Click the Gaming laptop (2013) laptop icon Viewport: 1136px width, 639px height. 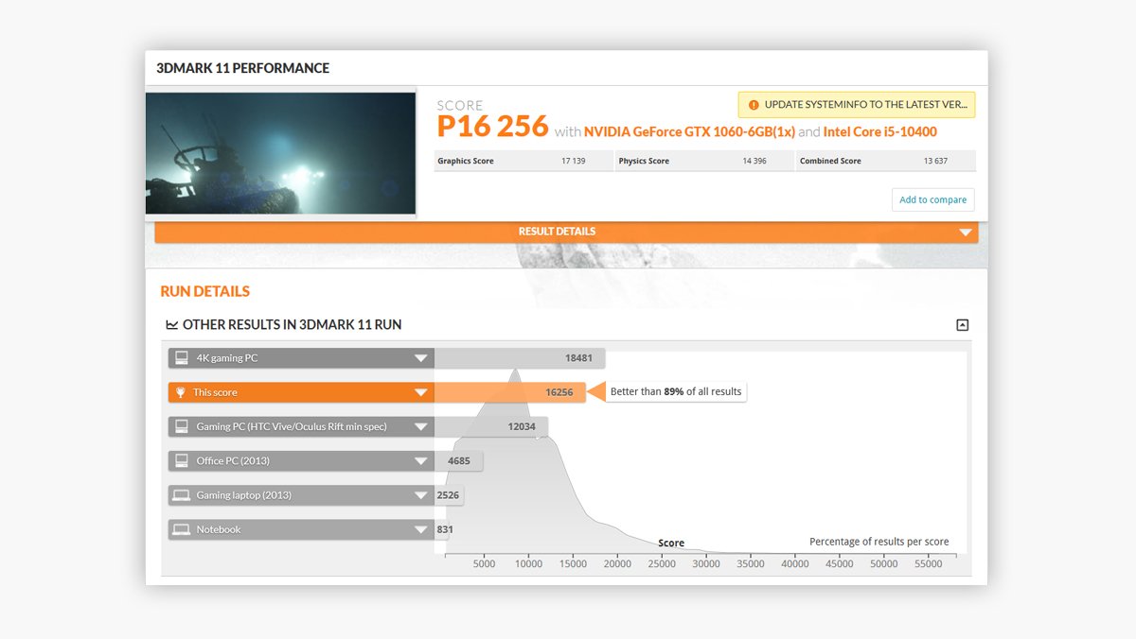182,495
